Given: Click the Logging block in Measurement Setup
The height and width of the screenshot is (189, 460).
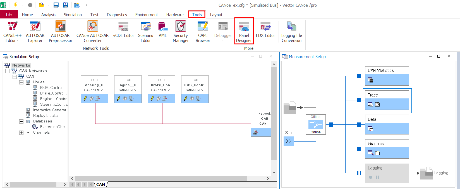Looking at the screenshot, I should [x=387, y=173].
